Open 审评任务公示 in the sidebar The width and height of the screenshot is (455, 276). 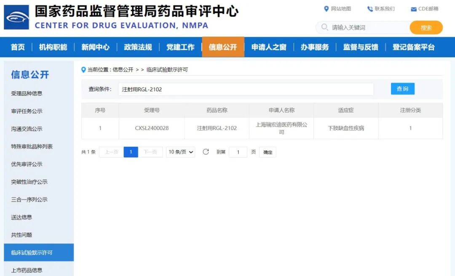[27, 111]
